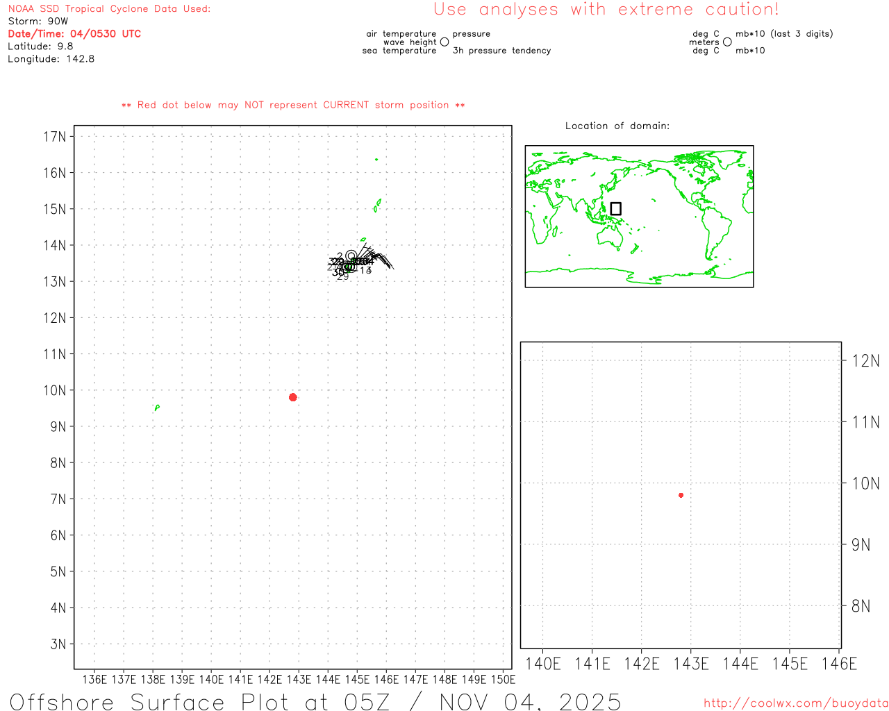Click the 'Date/Time: 04/0530 UTC' text

tap(74, 34)
